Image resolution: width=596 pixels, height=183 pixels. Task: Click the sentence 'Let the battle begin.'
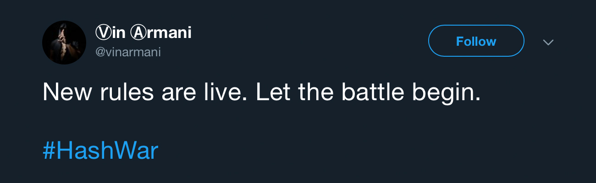(x=368, y=92)
